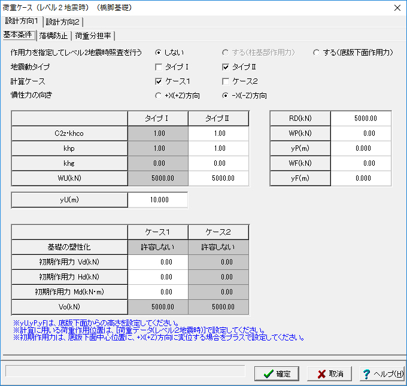
Task: Click the RD(kN) label cell
Action: pyautogui.click(x=300, y=118)
